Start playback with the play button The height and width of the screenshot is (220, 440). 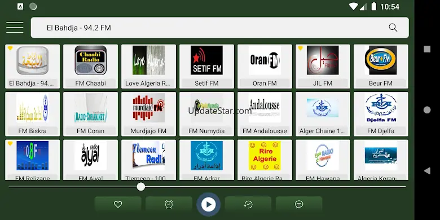pos(208,204)
